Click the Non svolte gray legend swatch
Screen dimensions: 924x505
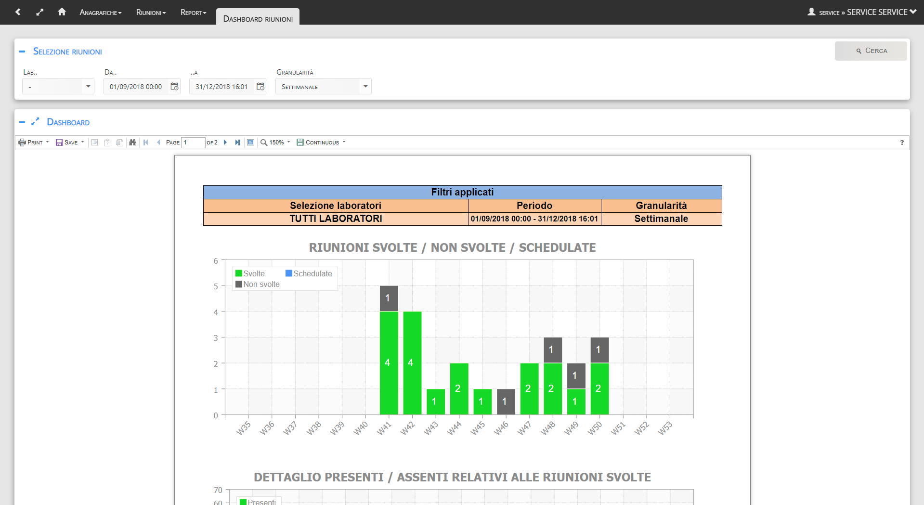tap(239, 284)
